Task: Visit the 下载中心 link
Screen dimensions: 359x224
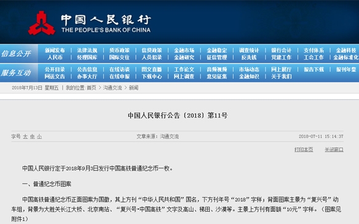Action: 152,76
